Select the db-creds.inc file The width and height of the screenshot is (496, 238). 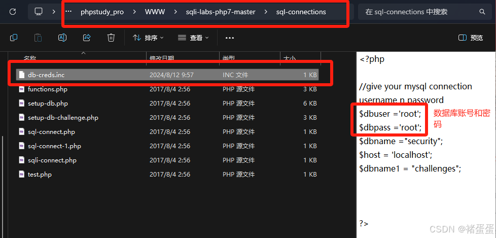(x=167, y=75)
